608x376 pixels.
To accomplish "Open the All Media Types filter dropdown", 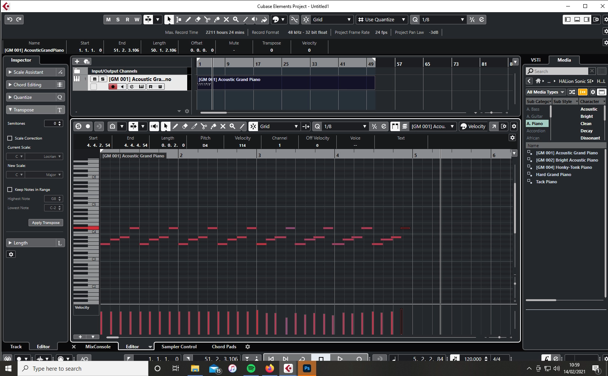I will click(x=546, y=92).
